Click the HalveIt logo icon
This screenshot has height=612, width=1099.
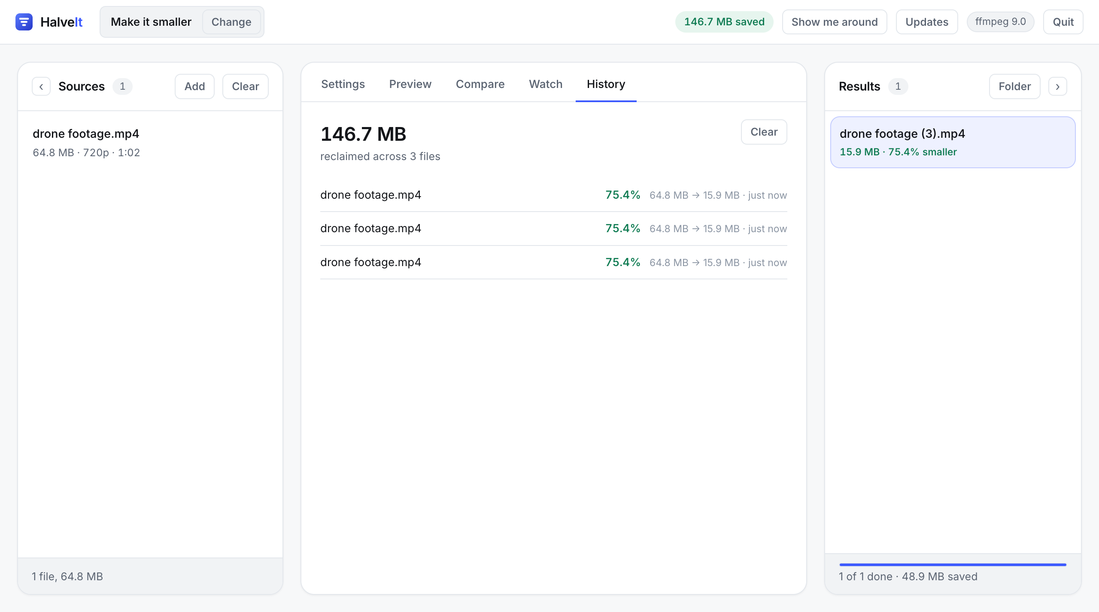(24, 22)
